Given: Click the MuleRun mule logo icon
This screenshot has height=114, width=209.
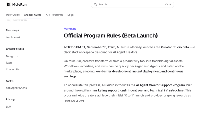Looking at the screenshot, I should tap(8, 4).
